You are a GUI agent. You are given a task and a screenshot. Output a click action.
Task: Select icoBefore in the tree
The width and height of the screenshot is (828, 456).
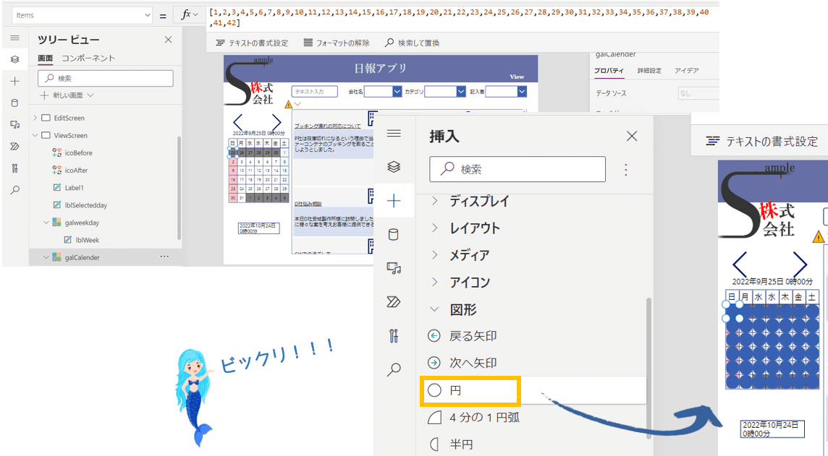tap(79, 153)
